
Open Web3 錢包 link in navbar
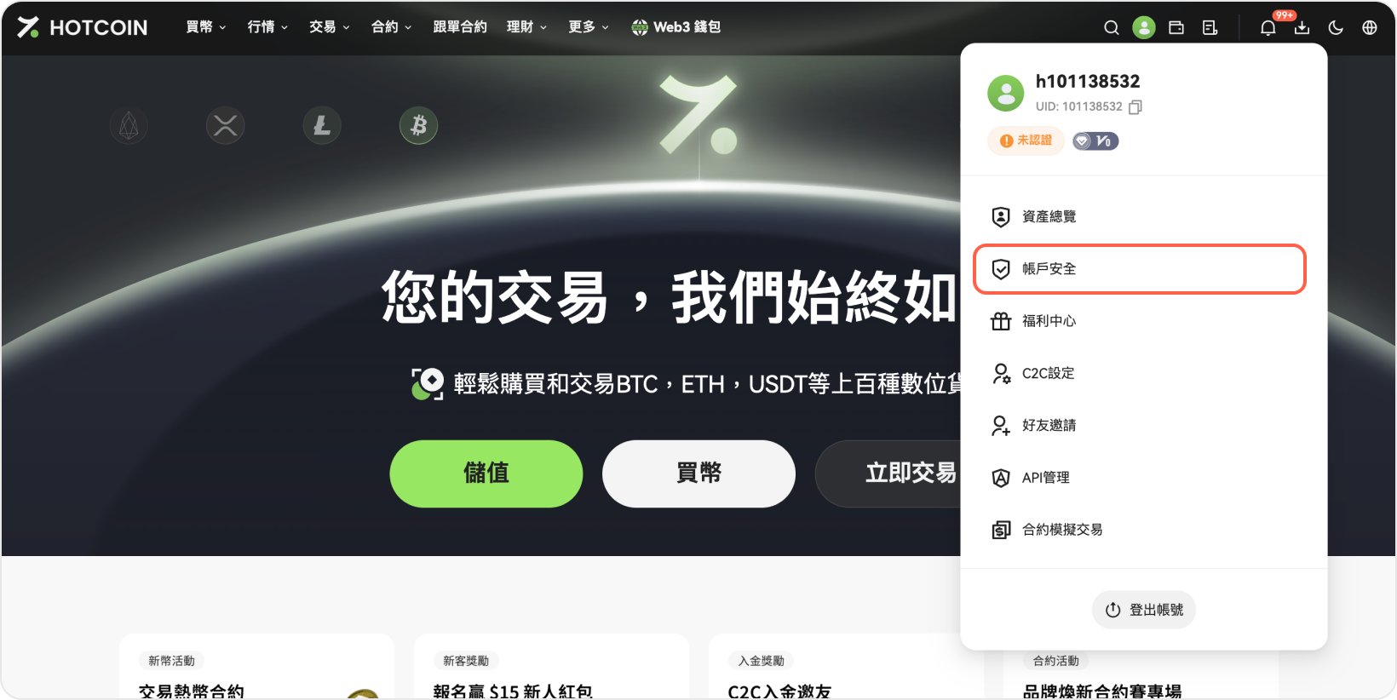(x=676, y=27)
